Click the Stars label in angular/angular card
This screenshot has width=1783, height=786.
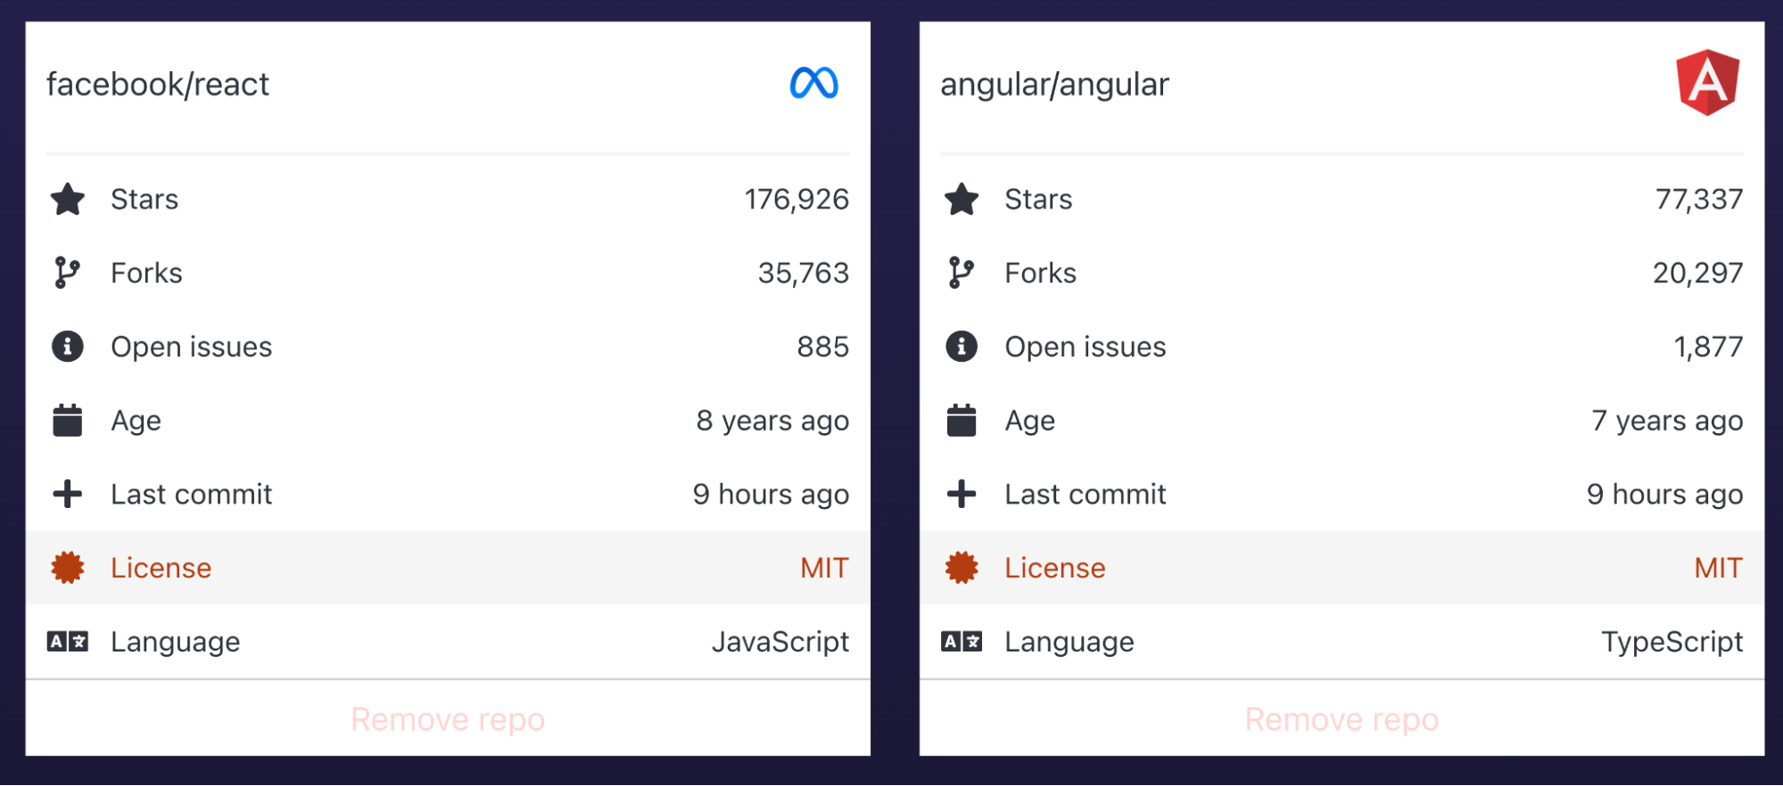pos(1038,200)
